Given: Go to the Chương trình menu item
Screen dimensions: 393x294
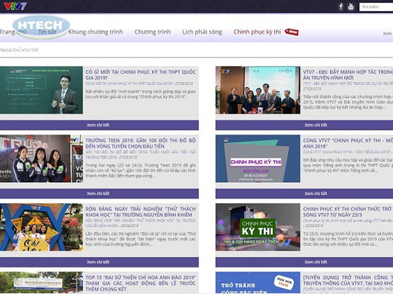Looking at the screenshot, I should coord(152,32).
